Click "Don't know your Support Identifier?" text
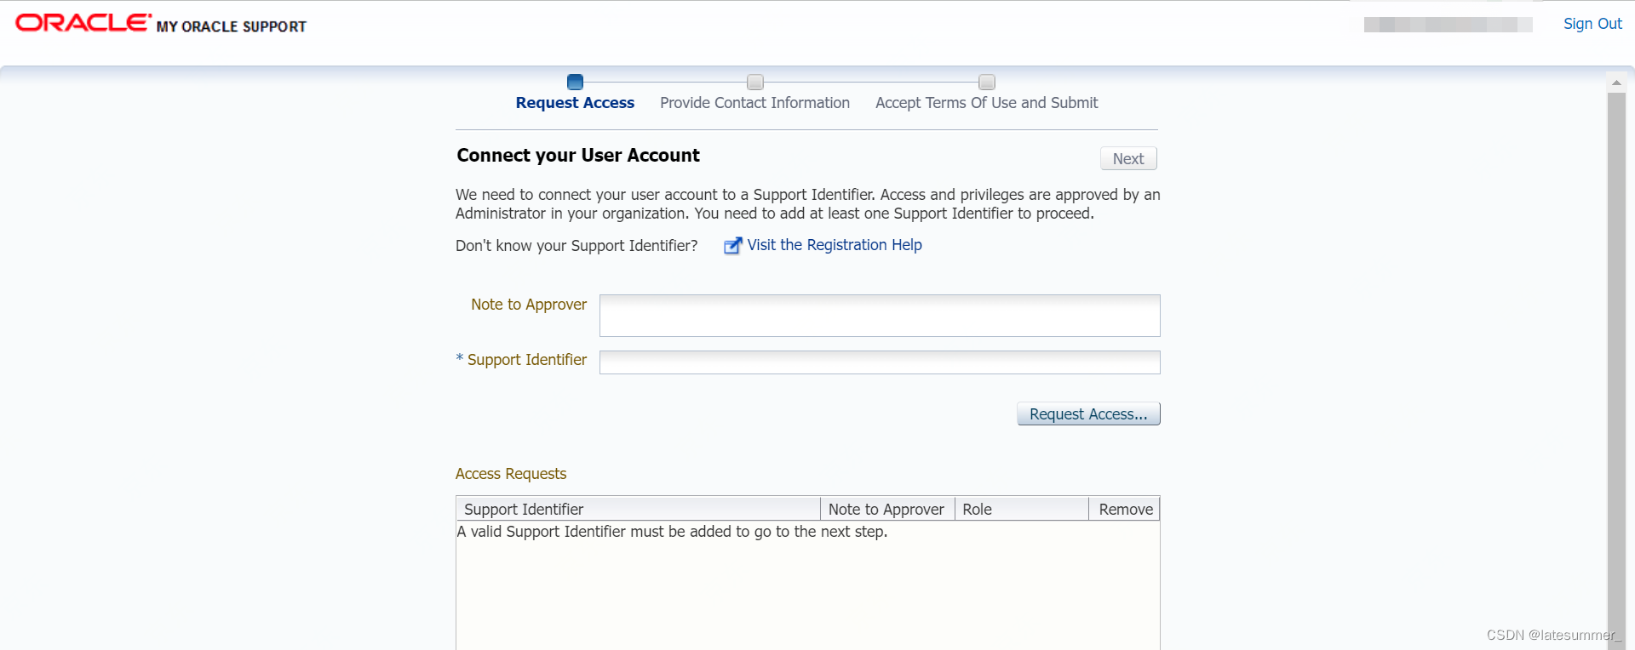 [577, 246]
